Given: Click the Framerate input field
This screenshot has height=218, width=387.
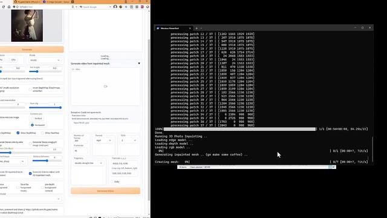Looking at the screenshot, I should (80, 151).
